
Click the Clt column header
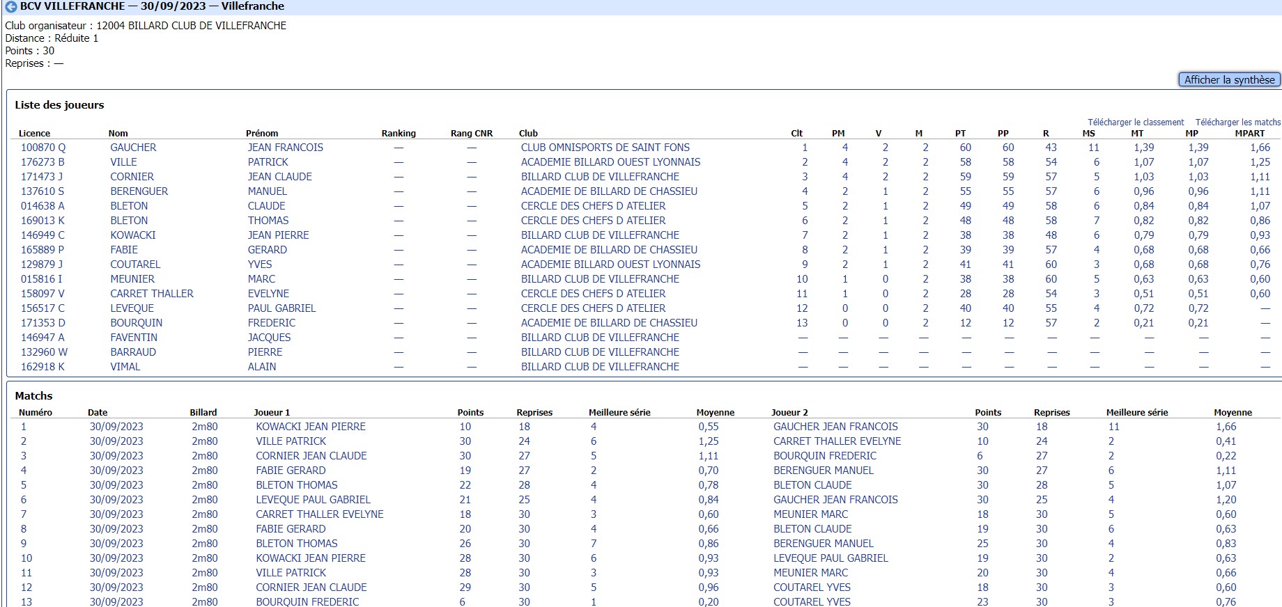point(797,133)
